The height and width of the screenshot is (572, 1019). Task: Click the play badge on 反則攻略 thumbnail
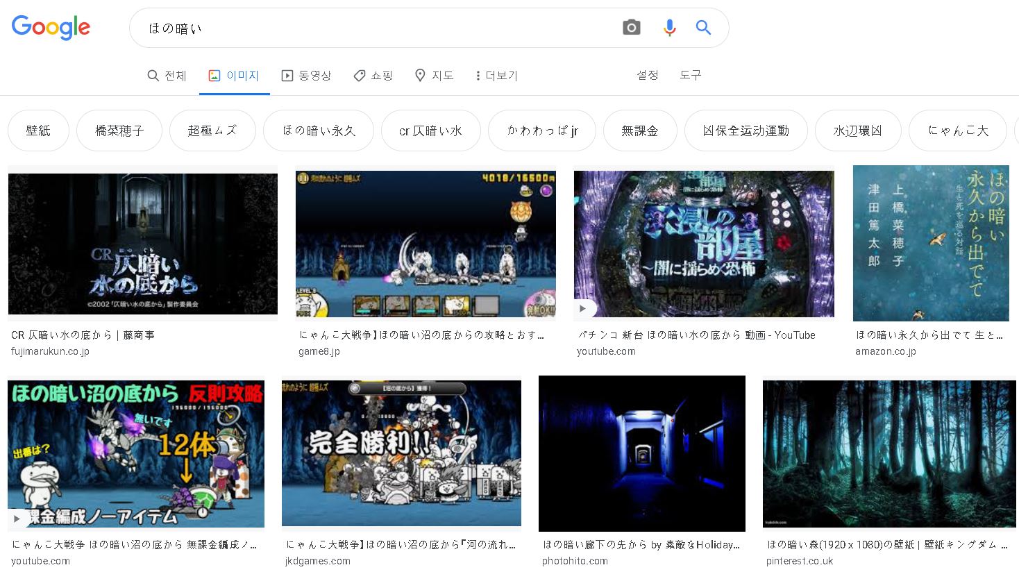pyautogui.click(x=17, y=518)
